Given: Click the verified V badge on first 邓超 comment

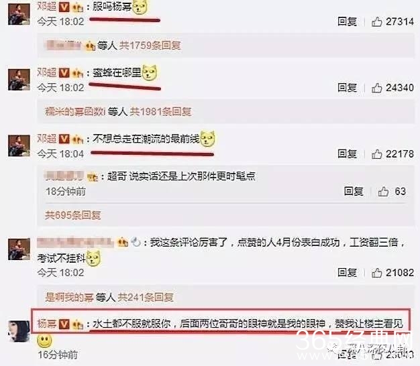Looking at the screenshot, I should 64,7.
